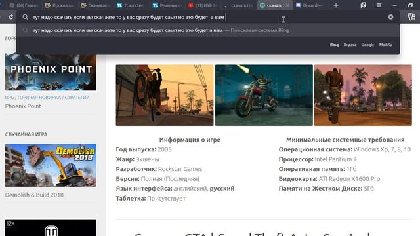Screen dimensions: 420x236
Task: Open the 'Phoenix Point' game title link
Action: click(23, 106)
